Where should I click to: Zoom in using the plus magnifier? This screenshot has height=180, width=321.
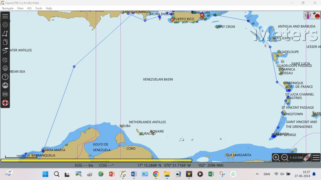tap(276, 157)
